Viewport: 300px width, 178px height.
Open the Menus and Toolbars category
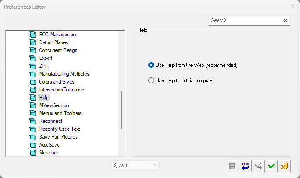point(60,113)
